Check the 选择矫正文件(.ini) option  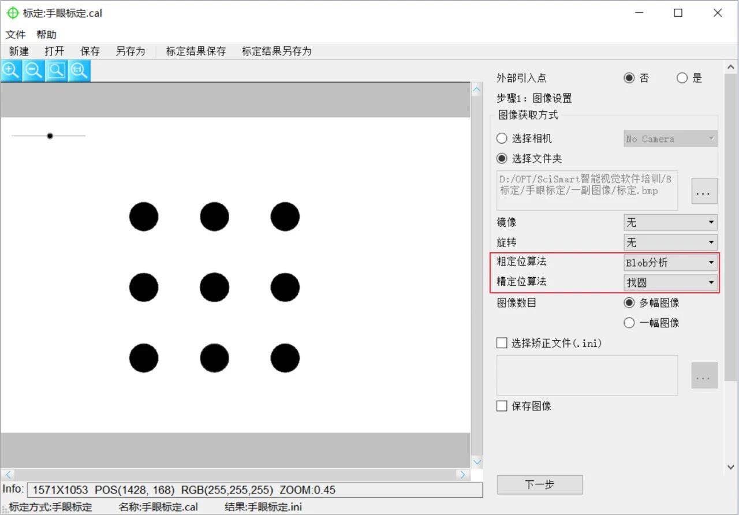(502, 343)
